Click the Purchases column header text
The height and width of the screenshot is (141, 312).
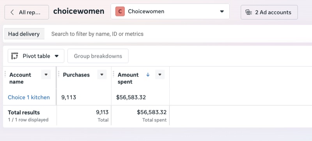(76, 75)
